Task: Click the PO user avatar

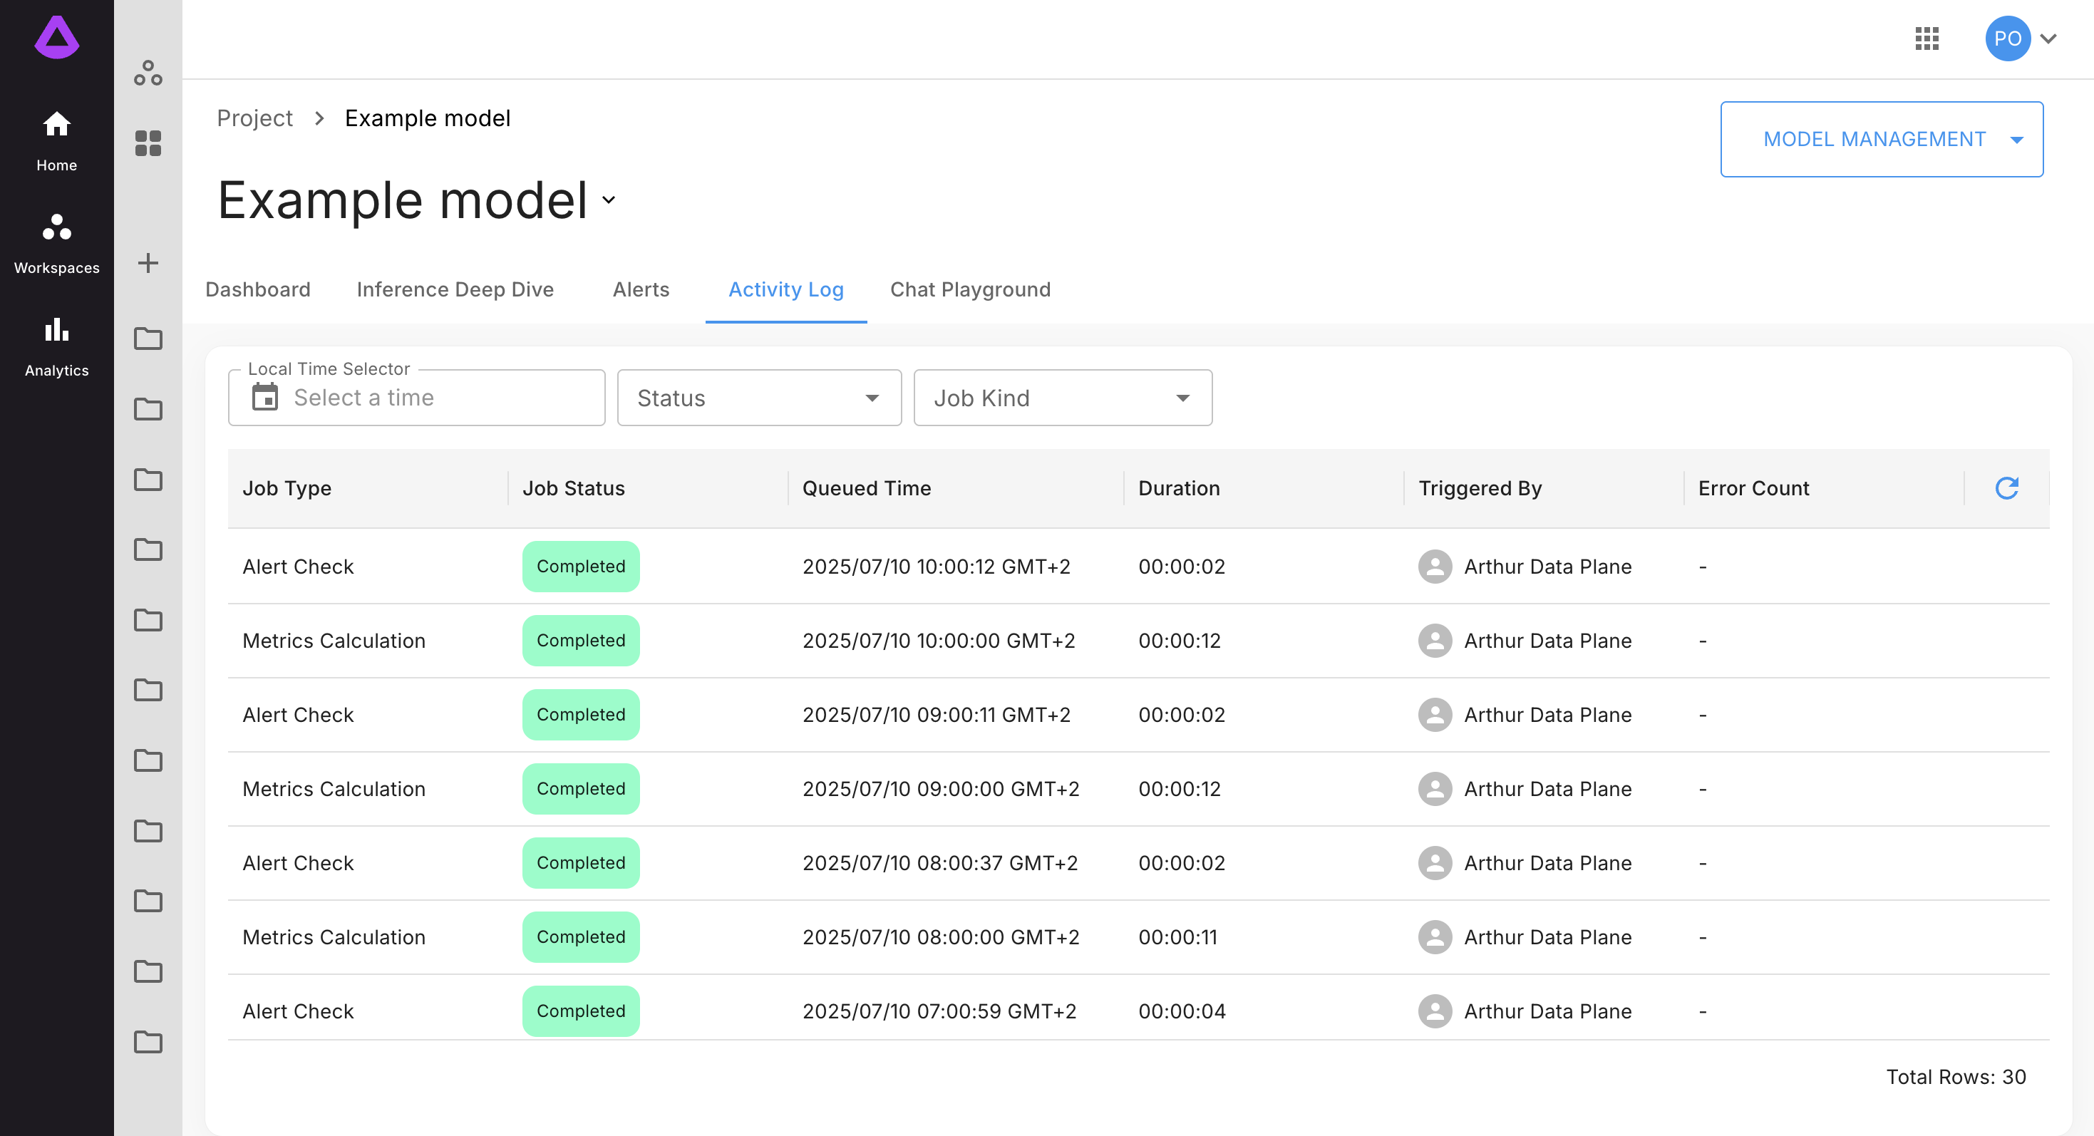Action: [2008, 38]
